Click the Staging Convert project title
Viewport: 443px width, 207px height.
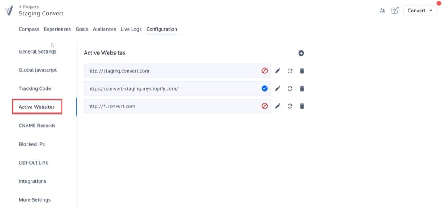(41, 14)
